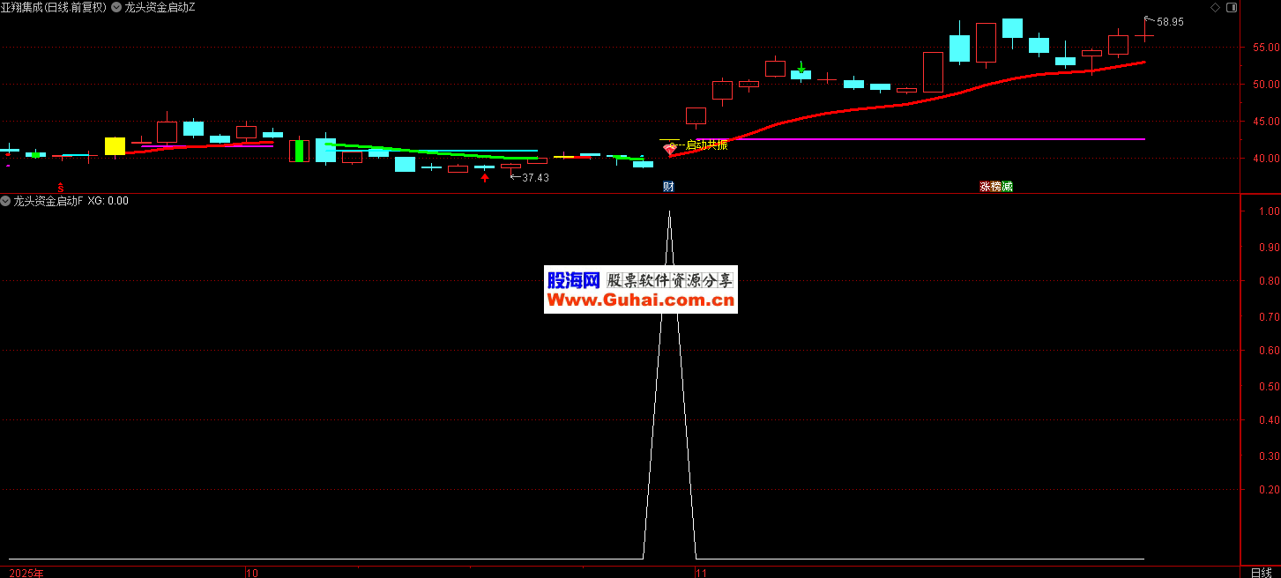Click the 0.50 value on the indicator axis

coord(1268,386)
